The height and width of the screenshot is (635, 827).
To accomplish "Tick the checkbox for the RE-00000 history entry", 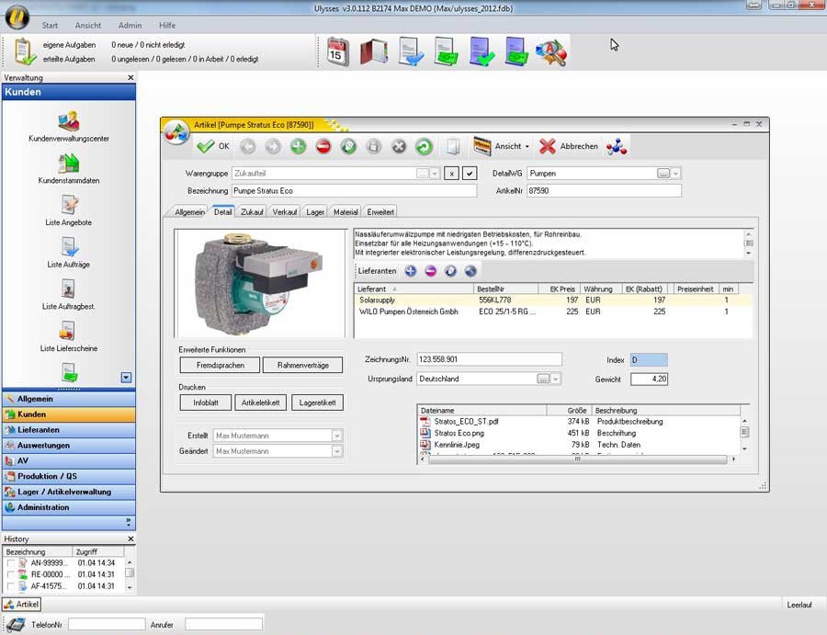I will pyautogui.click(x=11, y=574).
